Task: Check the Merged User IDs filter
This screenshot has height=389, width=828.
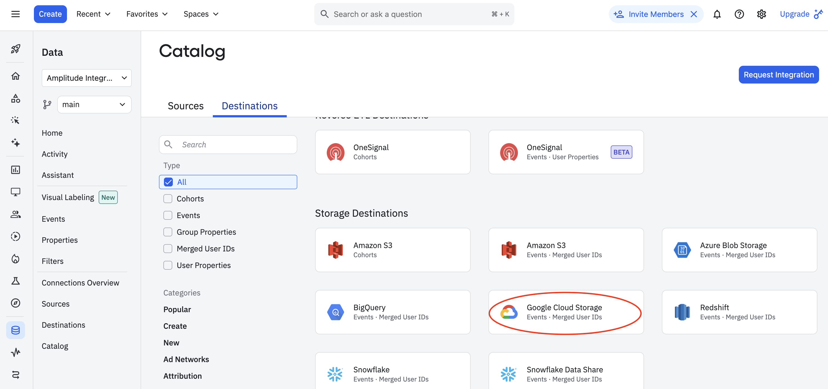Action: click(x=168, y=249)
